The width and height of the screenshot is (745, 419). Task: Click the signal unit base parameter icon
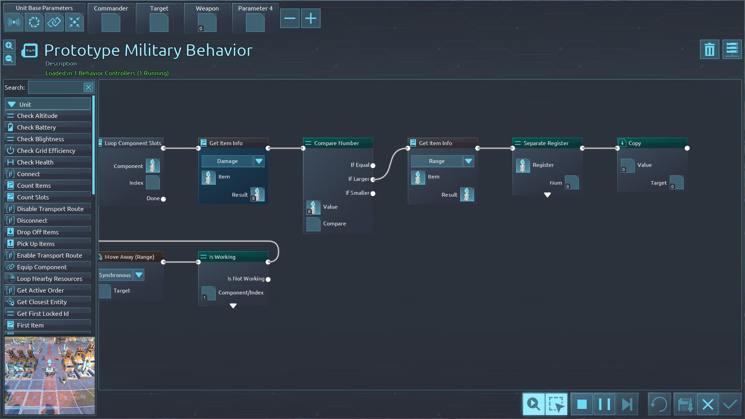pyautogui.click(x=14, y=22)
